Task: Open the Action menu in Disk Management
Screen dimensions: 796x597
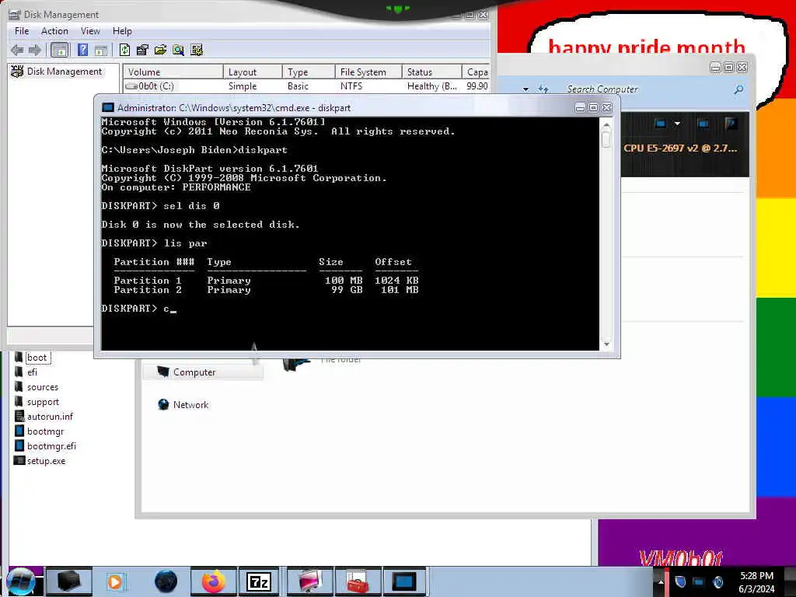Action: (x=54, y=31)
